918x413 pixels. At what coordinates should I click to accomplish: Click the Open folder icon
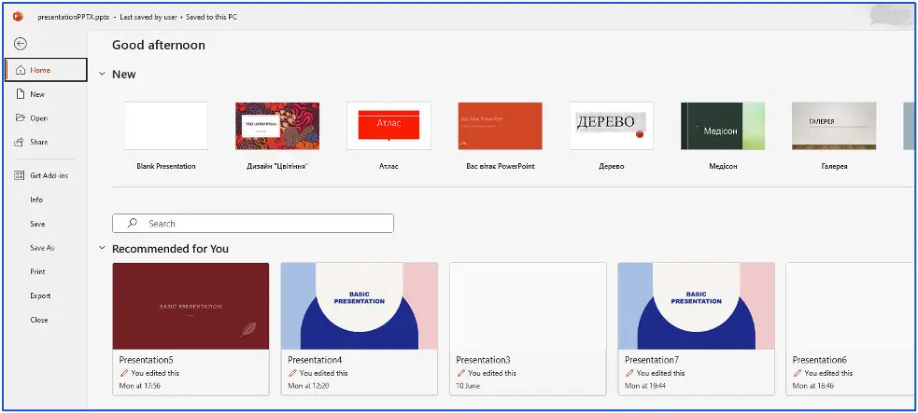20,118
